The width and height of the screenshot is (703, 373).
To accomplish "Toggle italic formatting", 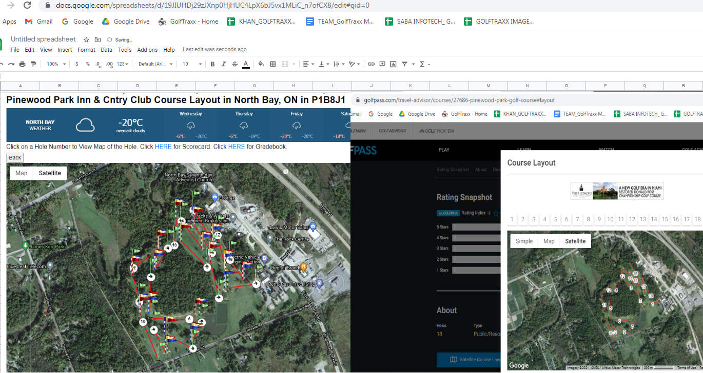I will (x=223, y=64).
